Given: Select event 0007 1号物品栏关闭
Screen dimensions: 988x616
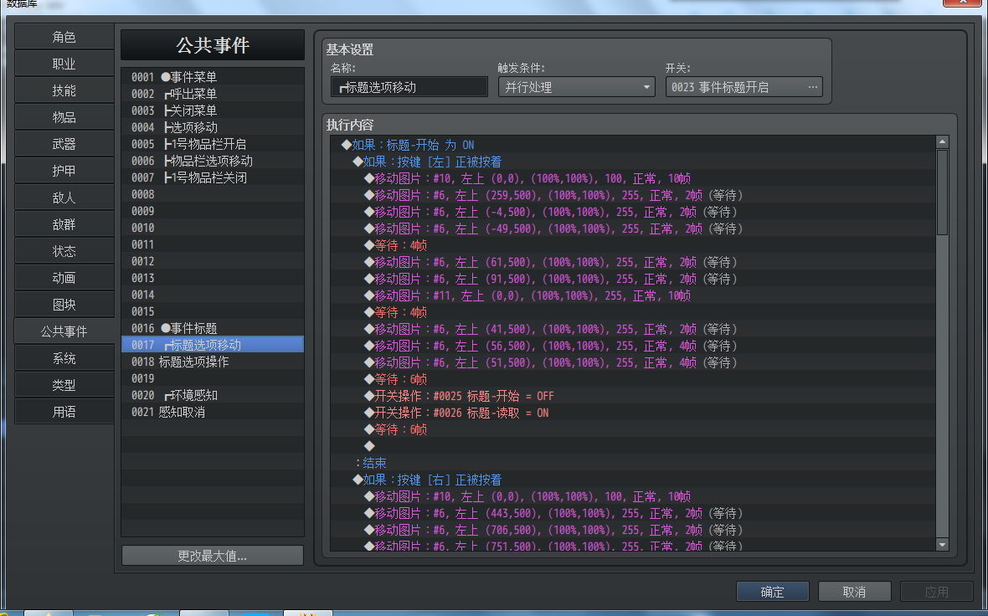Looking at the screenshot, I should [x=213, y=177].
